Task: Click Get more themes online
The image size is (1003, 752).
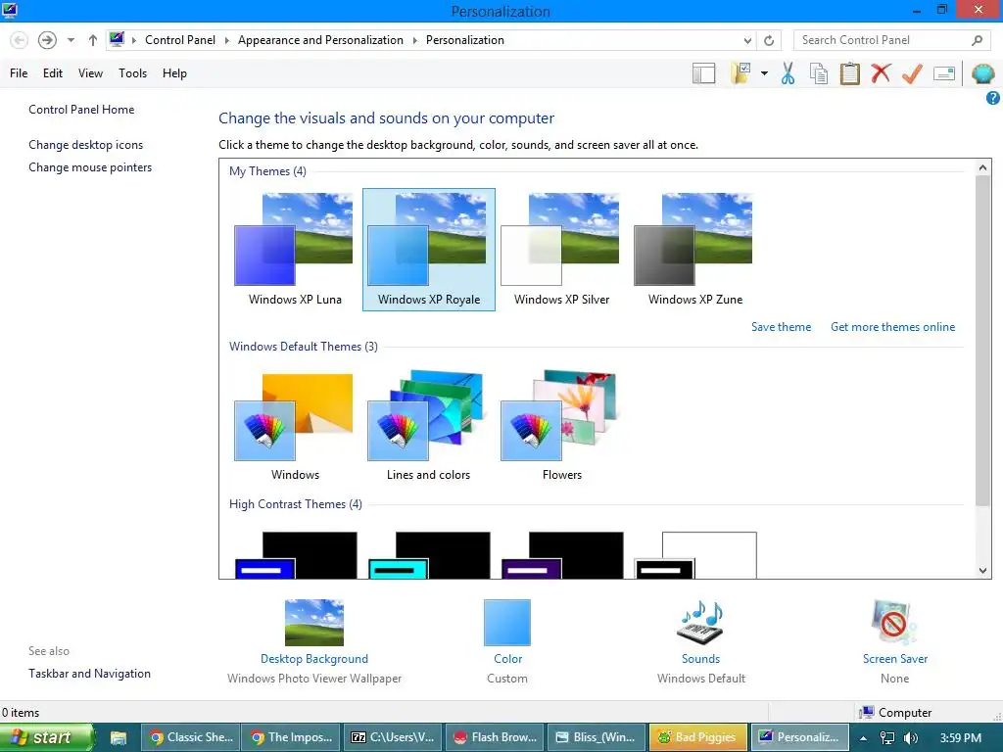Action: pyautogui.click(x=892, y=327)
